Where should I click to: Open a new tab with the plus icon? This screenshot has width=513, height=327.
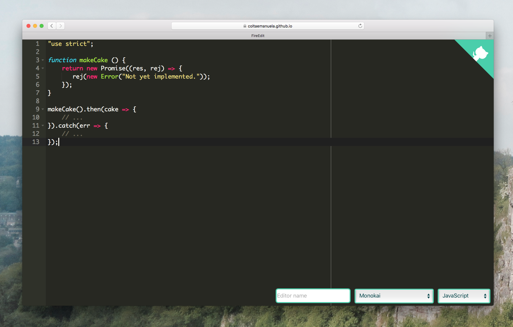[x=490, y=36]
